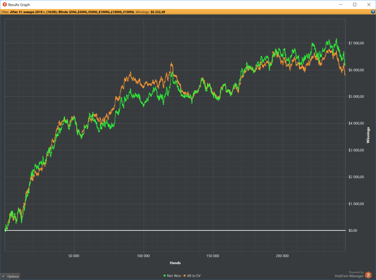Click the $1 000,00 axis value
This screenshot has width=376, height=280.
point(356,204)
